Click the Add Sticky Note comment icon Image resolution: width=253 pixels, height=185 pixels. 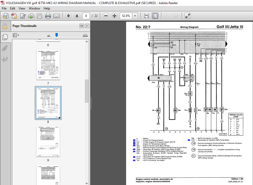(167, 16)
